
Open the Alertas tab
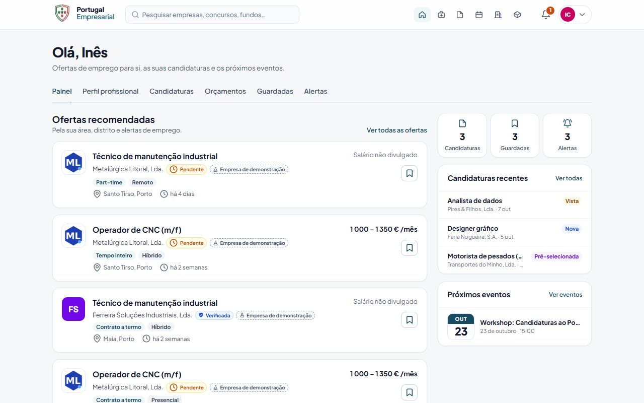point(315,91)
